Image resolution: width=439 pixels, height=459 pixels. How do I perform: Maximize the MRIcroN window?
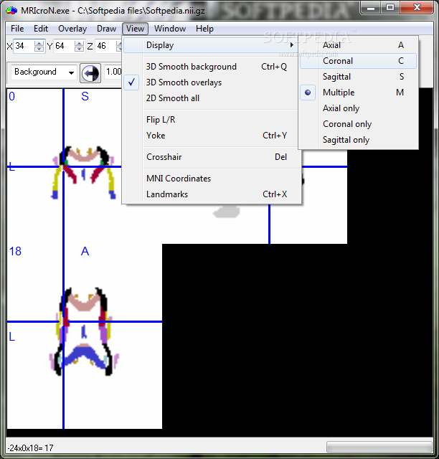(x=390, y=8)
